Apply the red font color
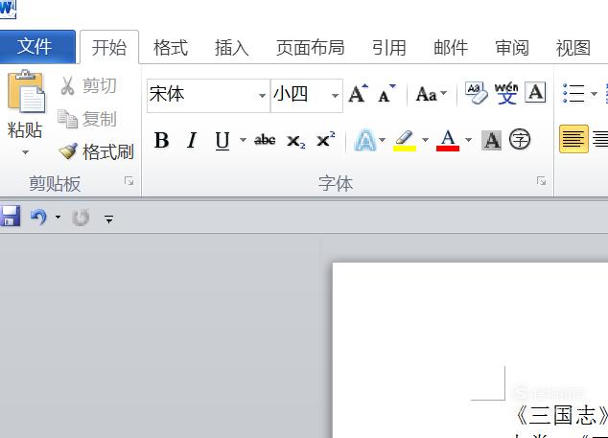This screenshot has height=438, width=608. (448, 141)
